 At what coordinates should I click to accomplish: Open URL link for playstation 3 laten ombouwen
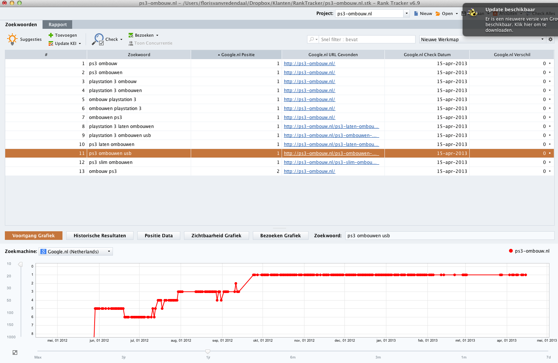click(331, 126)
